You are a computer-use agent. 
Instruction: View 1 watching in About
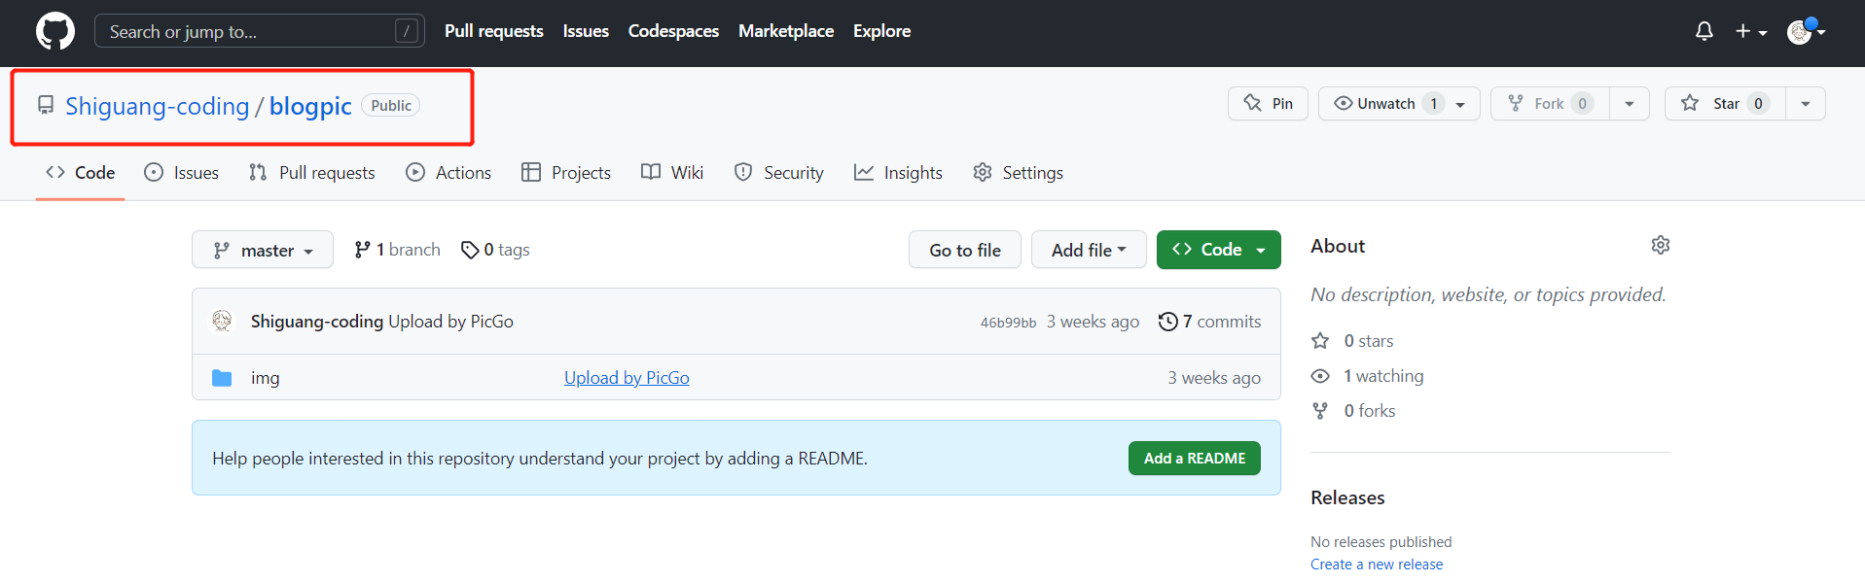pyautogui.click(x=1367, y=376)
